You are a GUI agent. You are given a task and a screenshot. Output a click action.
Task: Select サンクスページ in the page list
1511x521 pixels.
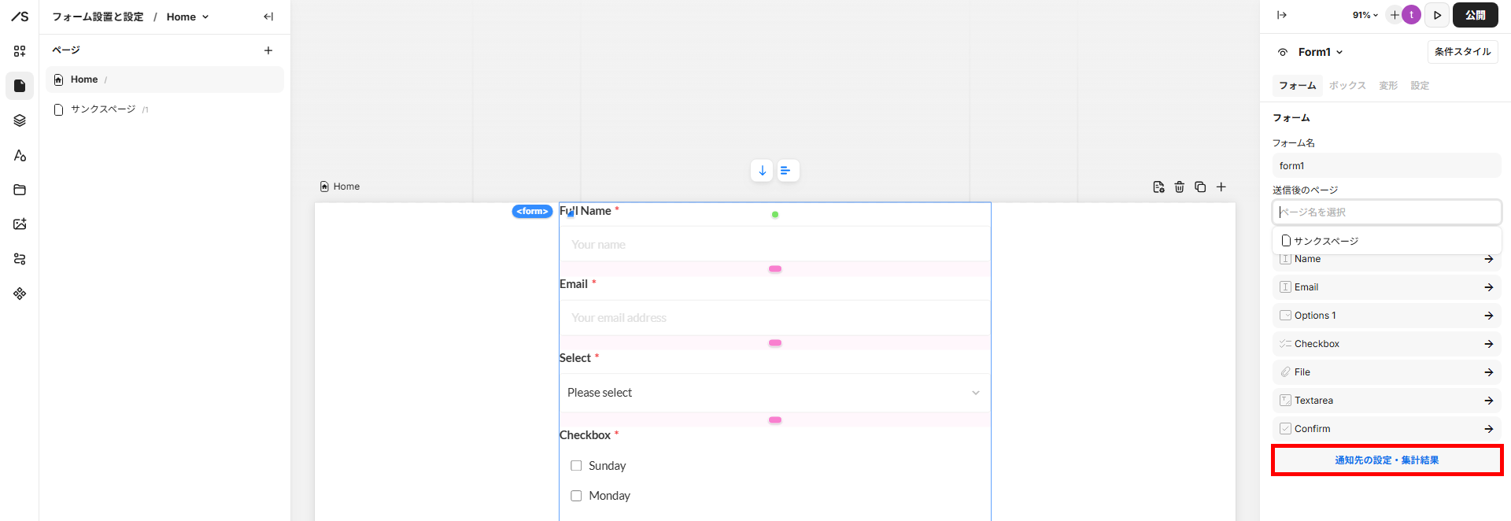[x=164, y=109]
